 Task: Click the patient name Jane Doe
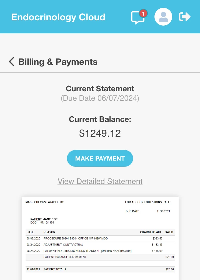click(50, 219)
